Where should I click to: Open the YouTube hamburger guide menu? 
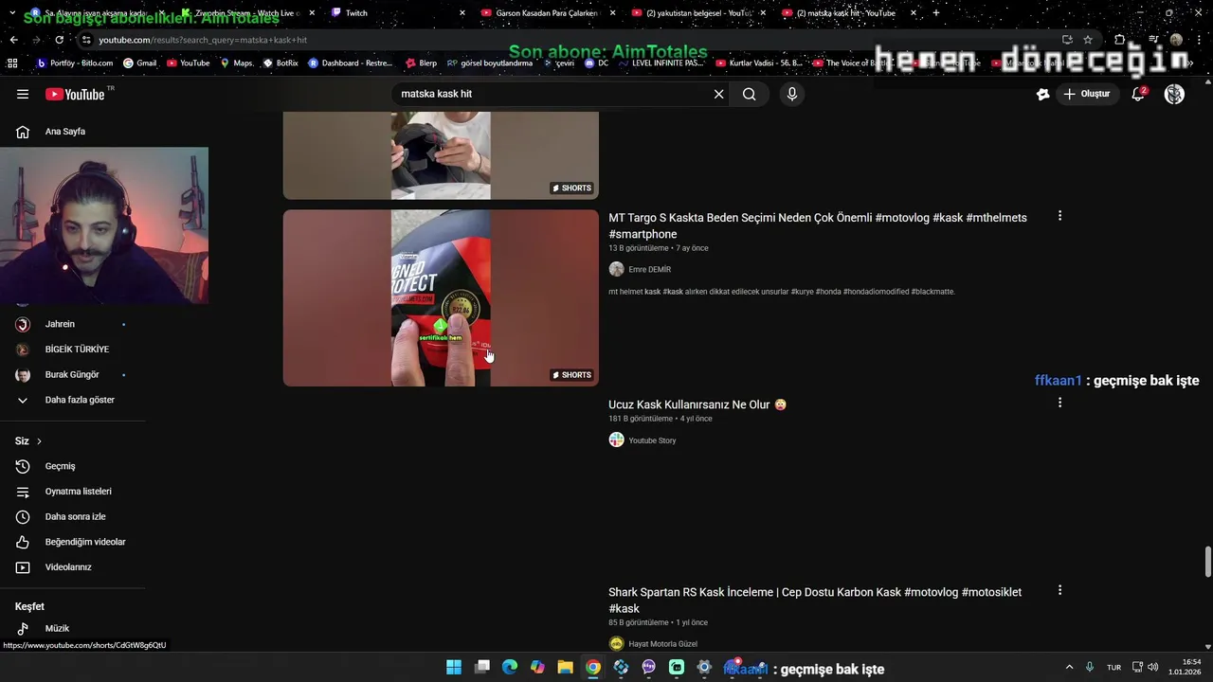23,94
